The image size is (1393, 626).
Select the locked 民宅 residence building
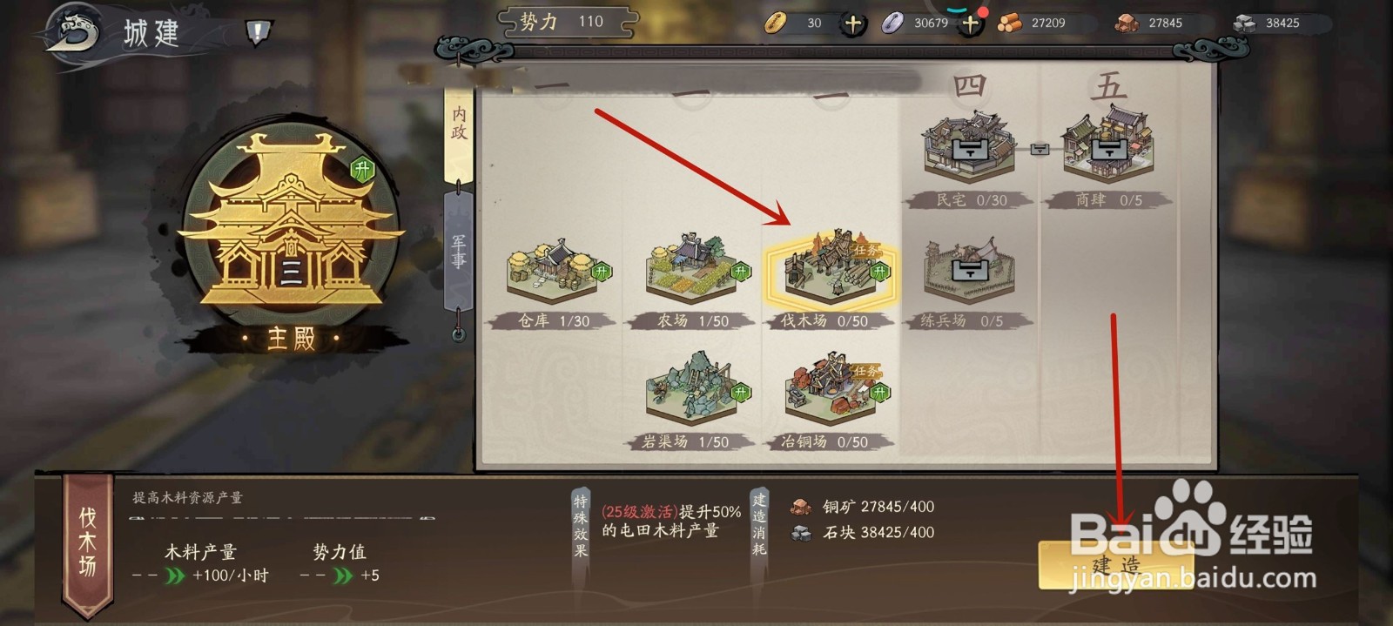tap(969, 150)
